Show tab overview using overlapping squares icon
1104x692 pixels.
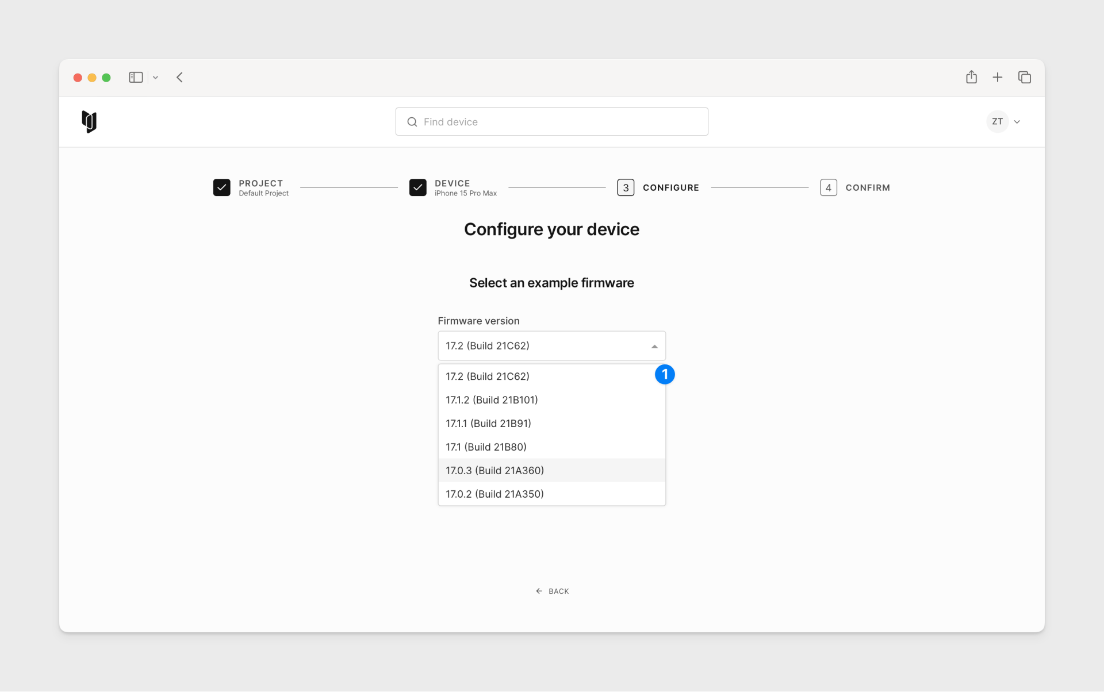(1025, 77)
